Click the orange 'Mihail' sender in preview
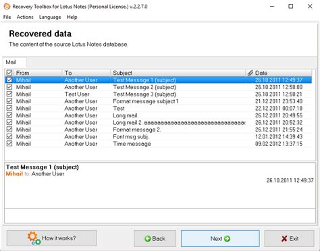 click(x=14, y=174)
